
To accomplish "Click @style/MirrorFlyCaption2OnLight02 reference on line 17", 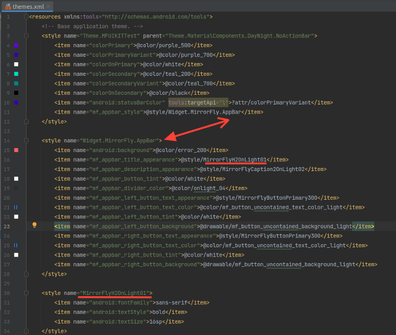I will 252,169.
